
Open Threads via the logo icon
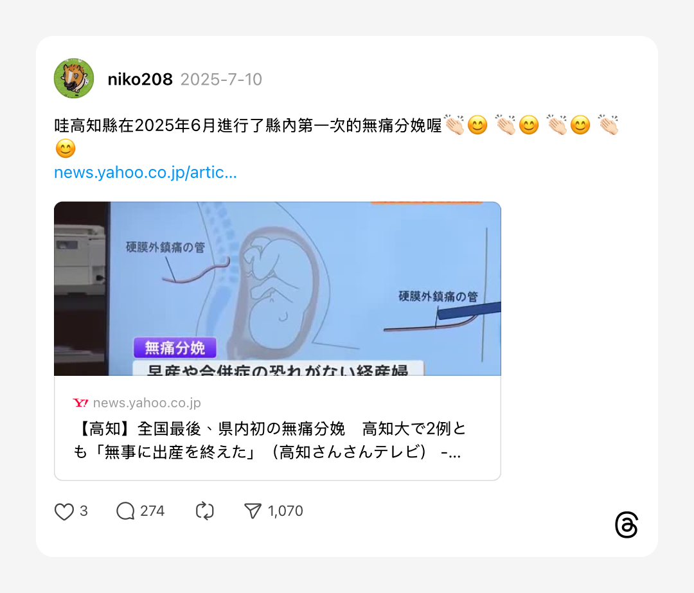627,525
